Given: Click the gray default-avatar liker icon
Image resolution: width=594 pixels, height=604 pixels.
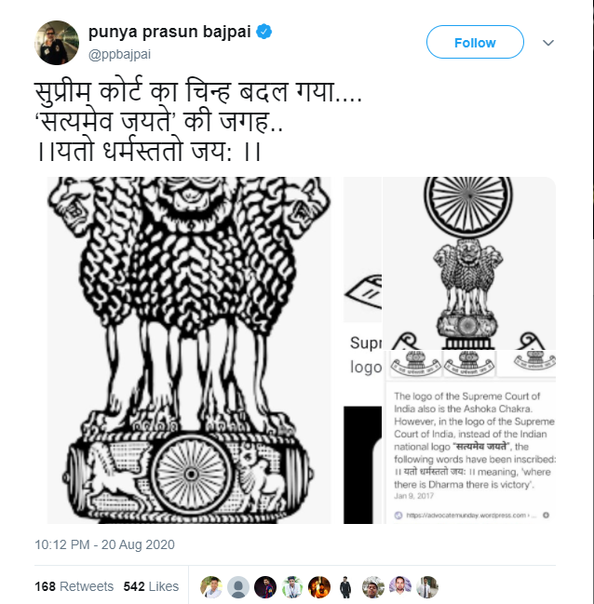Looking at the screenshot, I should [238, 587].
